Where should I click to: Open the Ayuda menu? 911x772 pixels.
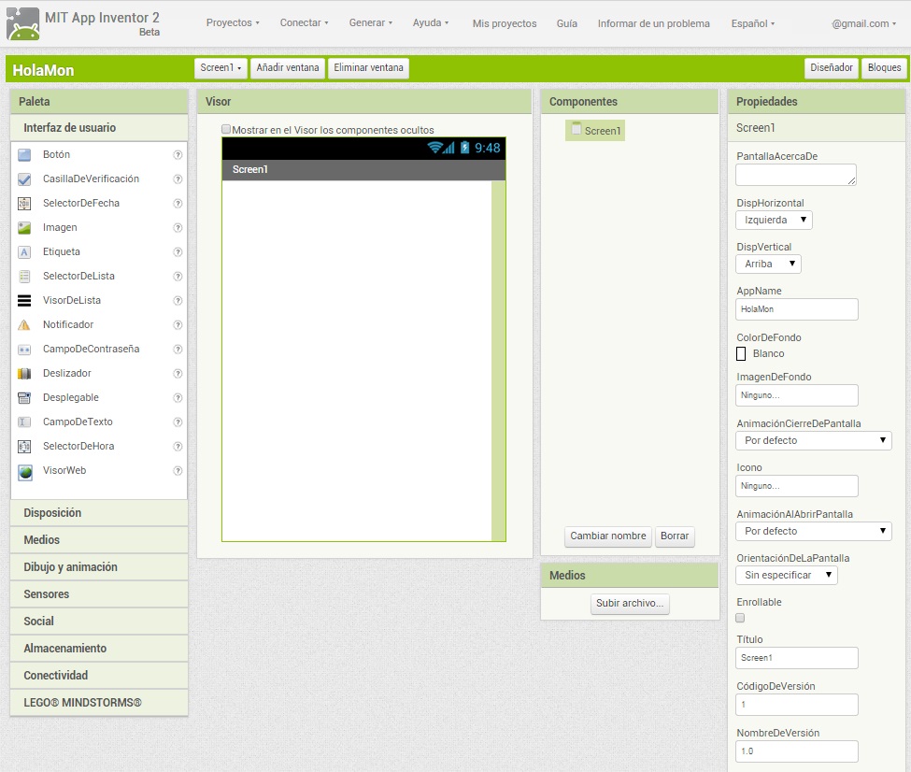[x=431, y=22]
